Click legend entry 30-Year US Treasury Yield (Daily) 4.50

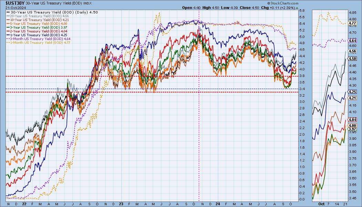click(x=52, y=12)
